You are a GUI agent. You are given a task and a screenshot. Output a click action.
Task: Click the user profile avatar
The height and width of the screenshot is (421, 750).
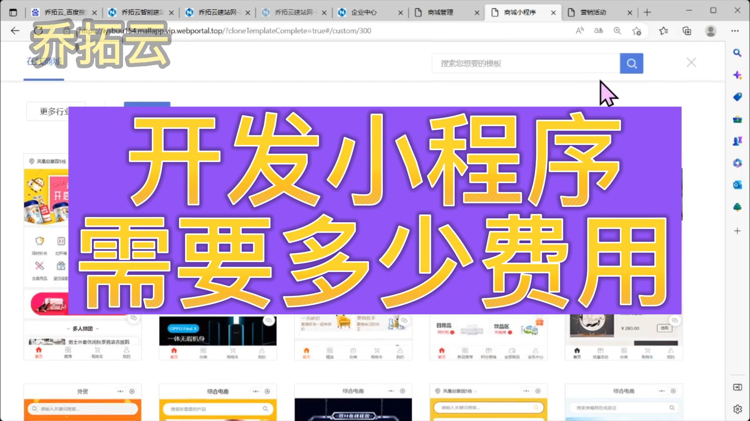(711, 30)
